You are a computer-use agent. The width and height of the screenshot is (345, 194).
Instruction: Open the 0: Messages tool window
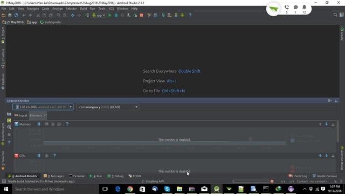pyautogui.click(x=54, y=176)
